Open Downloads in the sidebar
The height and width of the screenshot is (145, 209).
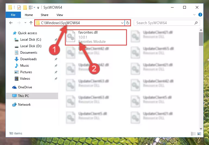tap(29, 59)
